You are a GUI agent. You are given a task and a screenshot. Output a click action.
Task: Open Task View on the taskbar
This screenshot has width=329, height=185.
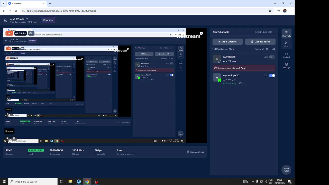click(x=62, y=182)
